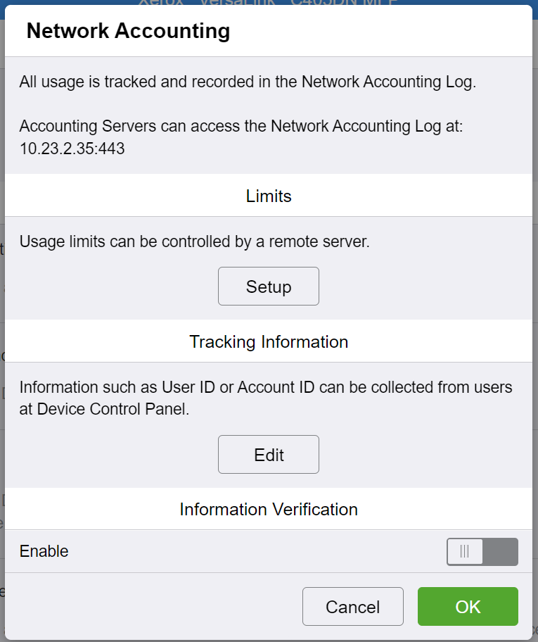Click the "All usage is tracked" description line
The image size is (538, 642).
click(248, 82)
